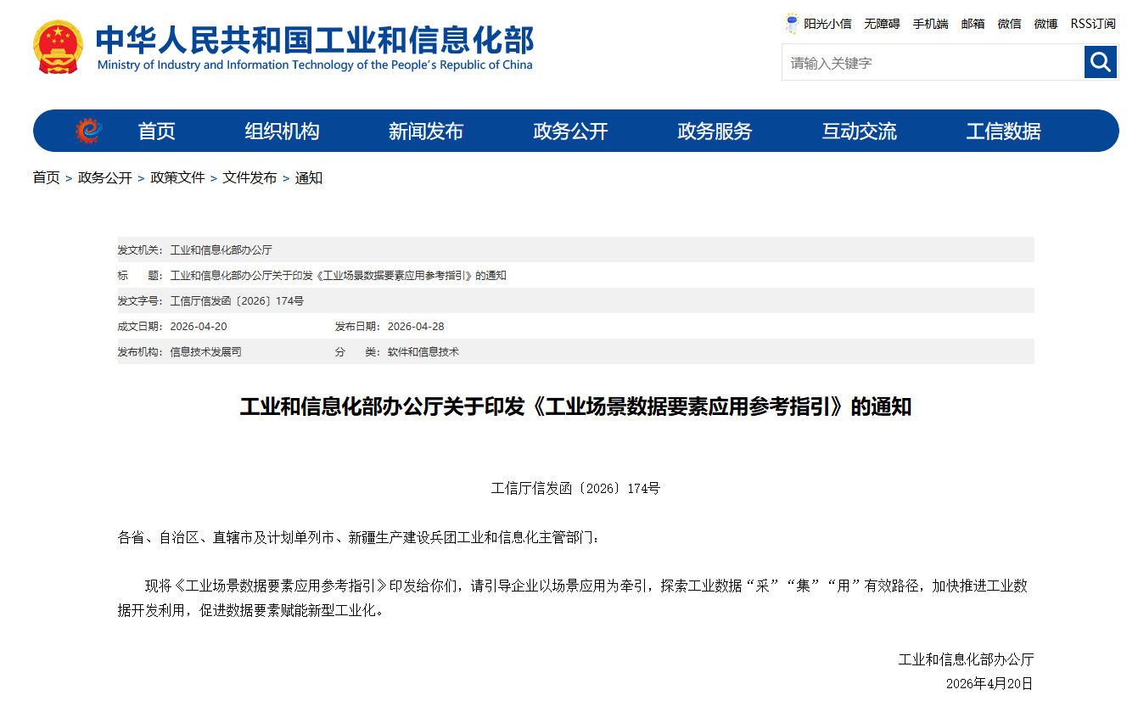Click 政策文件 in breadcrumb trail
1138x712 pixels.
pos(177,178)
